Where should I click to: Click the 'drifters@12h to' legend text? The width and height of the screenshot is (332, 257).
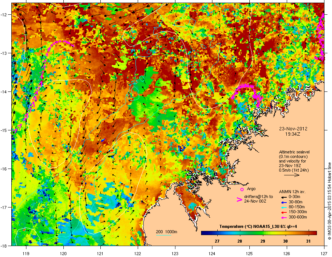point(258,197)
